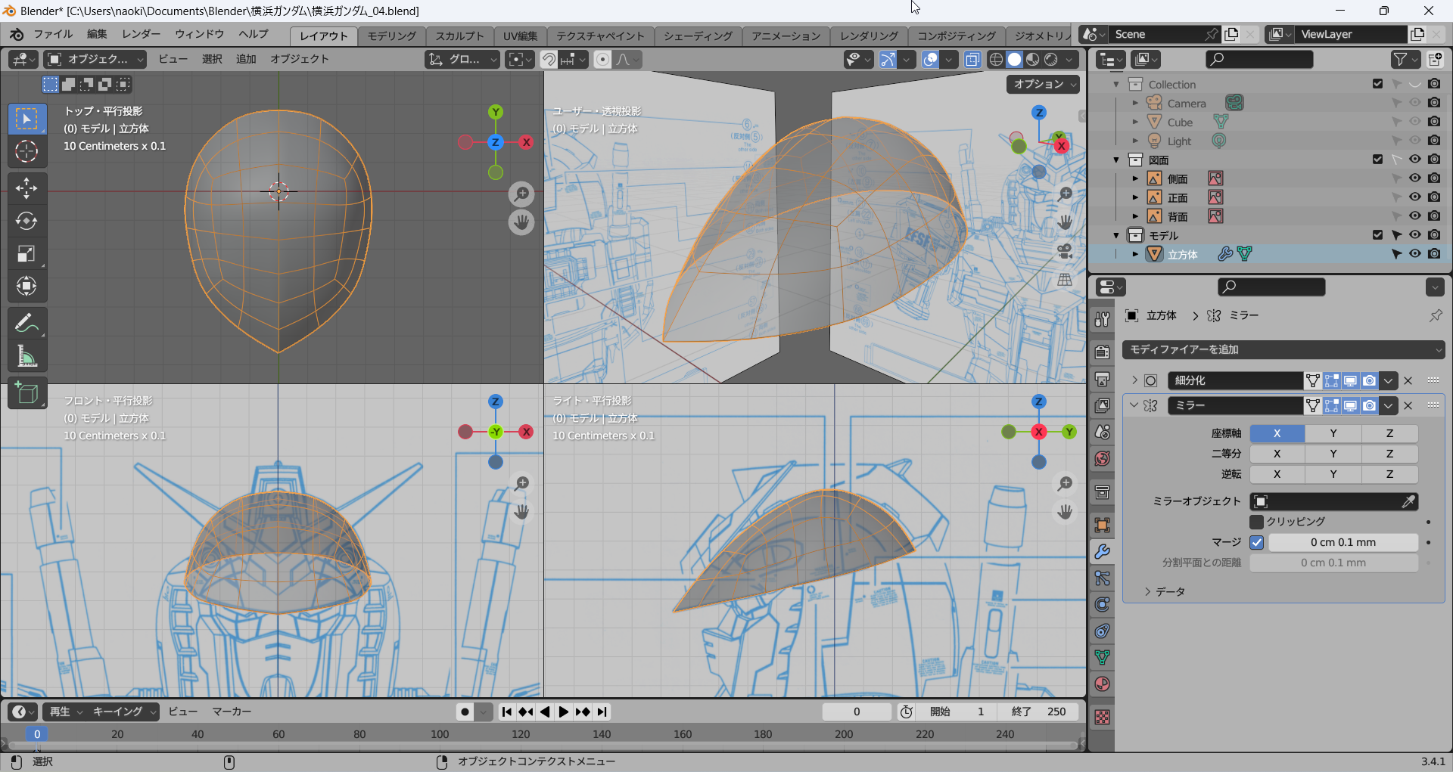This screenshot has width=1453, height=772.
Task: Uncheck the マージ checkbox
Action: point(1257,542)
